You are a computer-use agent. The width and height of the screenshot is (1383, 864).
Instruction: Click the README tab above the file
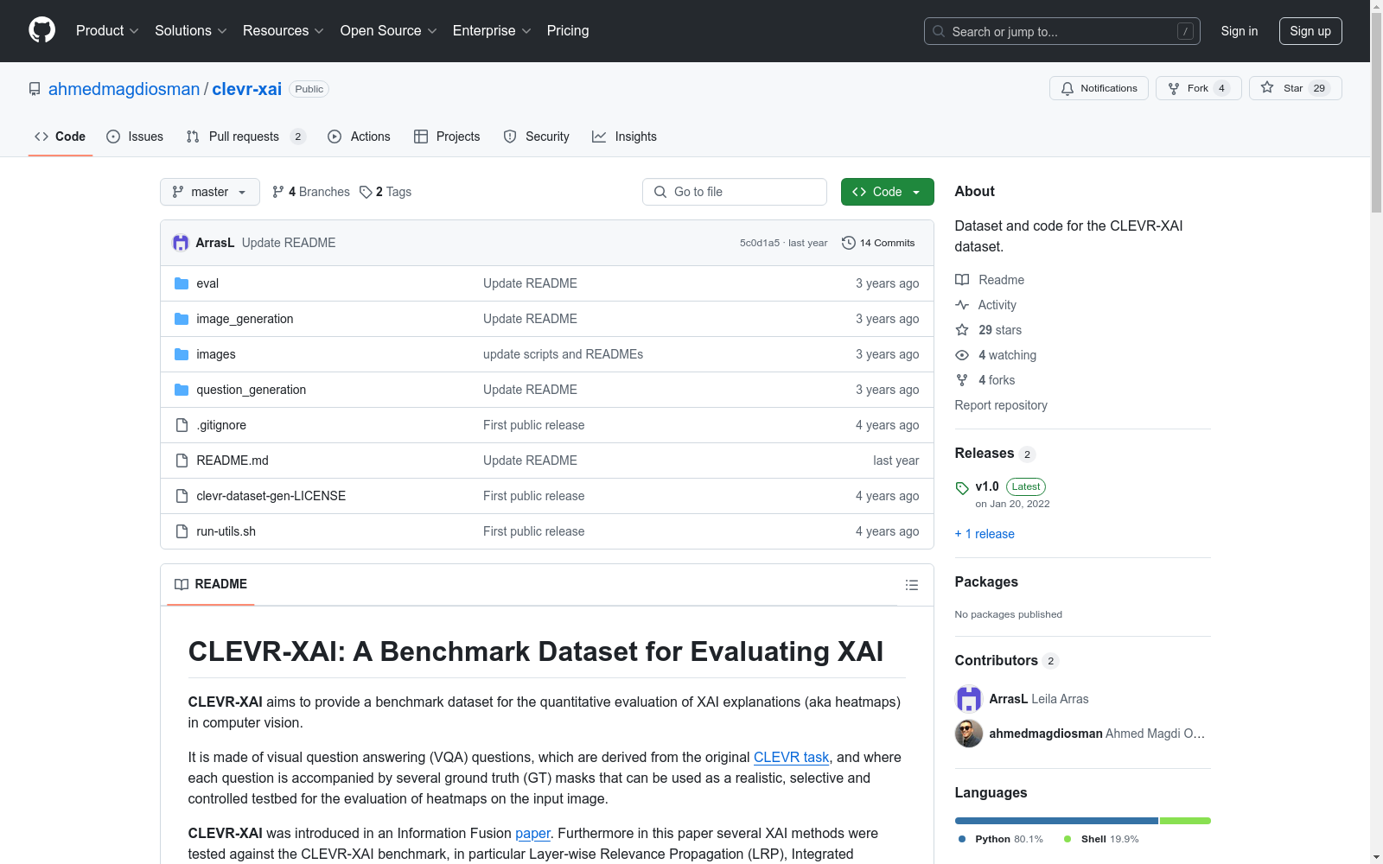click(x=211, y=584)
